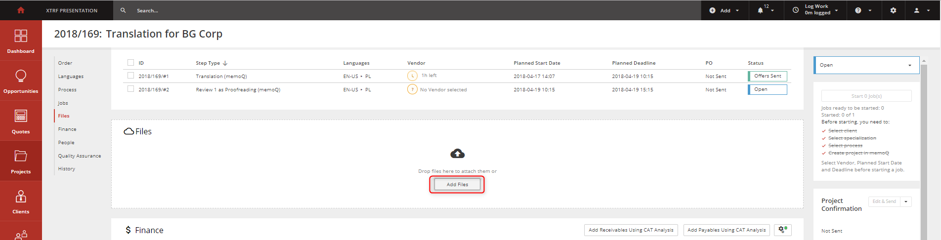Click the Add plus icon
941x240 pixels.
pyautogui.click(x=712, y=10)
